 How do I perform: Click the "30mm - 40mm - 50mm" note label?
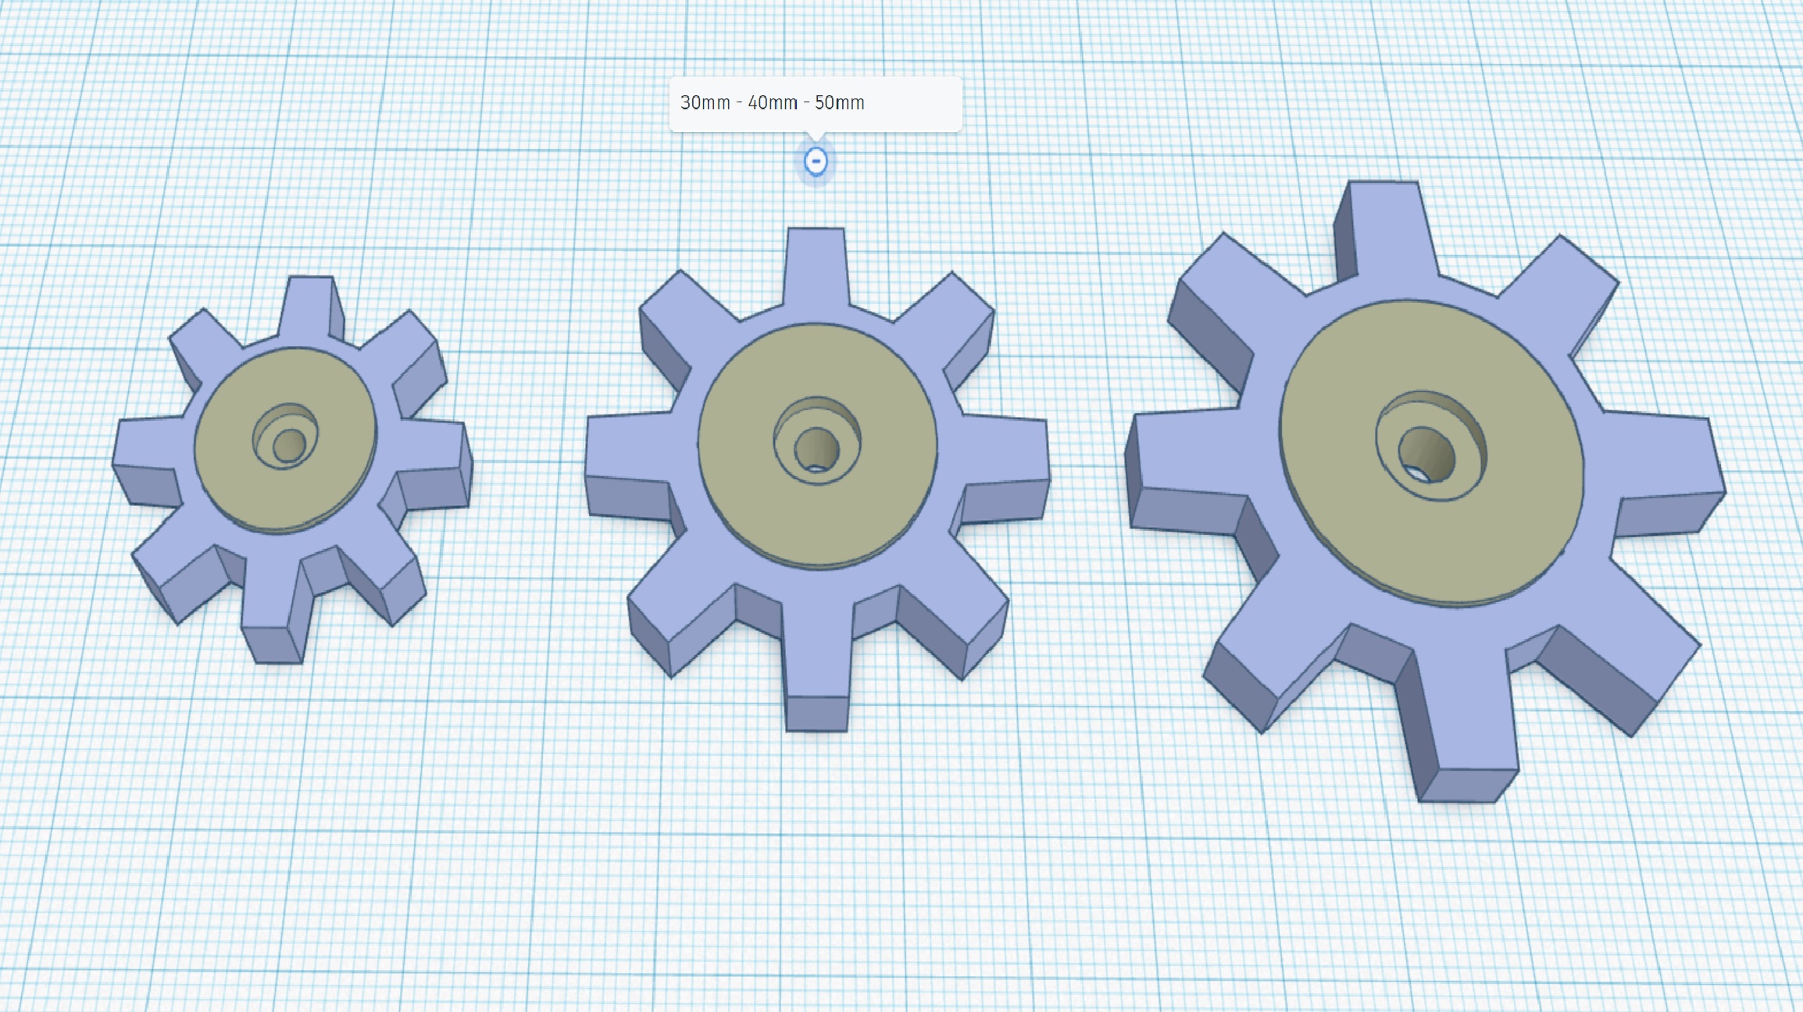[772, 103]
